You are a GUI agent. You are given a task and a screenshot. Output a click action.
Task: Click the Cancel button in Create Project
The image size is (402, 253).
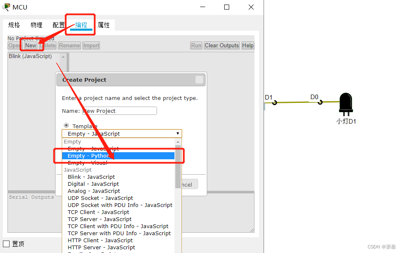189,184
